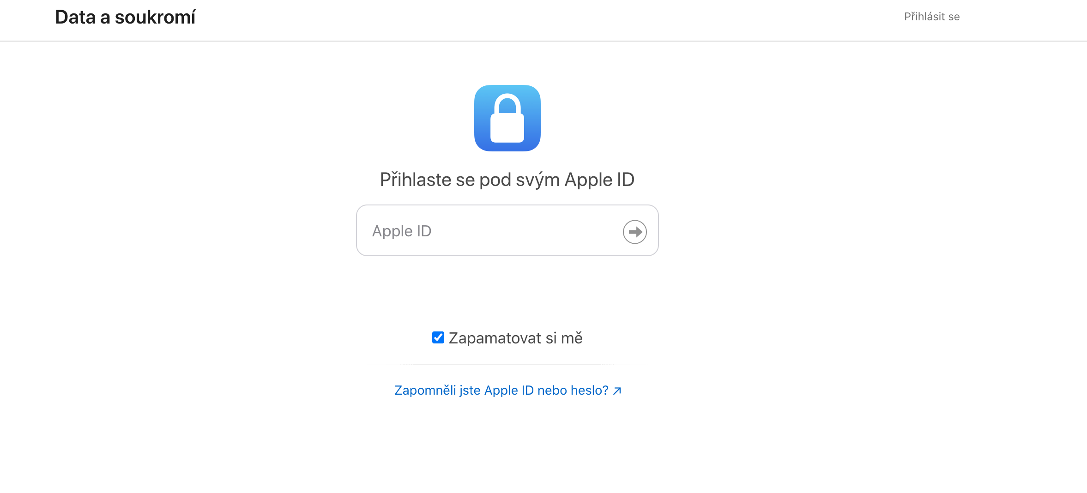Click the Apple ID placeholder text
This screenshot has height=493, width=1087.
[402, 231]
